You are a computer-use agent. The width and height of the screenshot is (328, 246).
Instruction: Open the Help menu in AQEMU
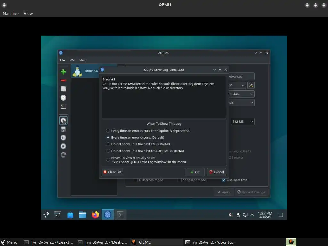click(x=83, y=60)
